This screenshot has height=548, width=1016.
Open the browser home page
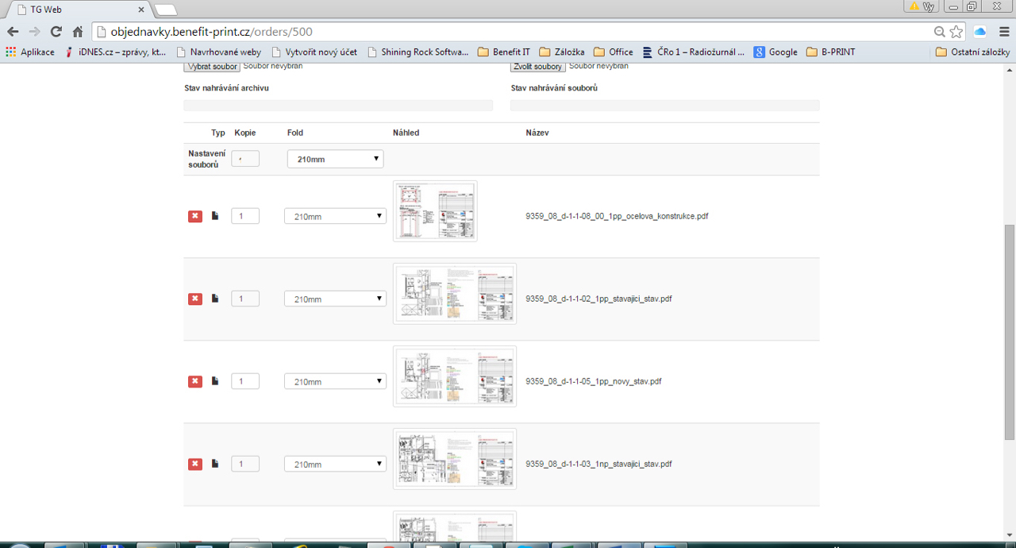pos(78,32)
